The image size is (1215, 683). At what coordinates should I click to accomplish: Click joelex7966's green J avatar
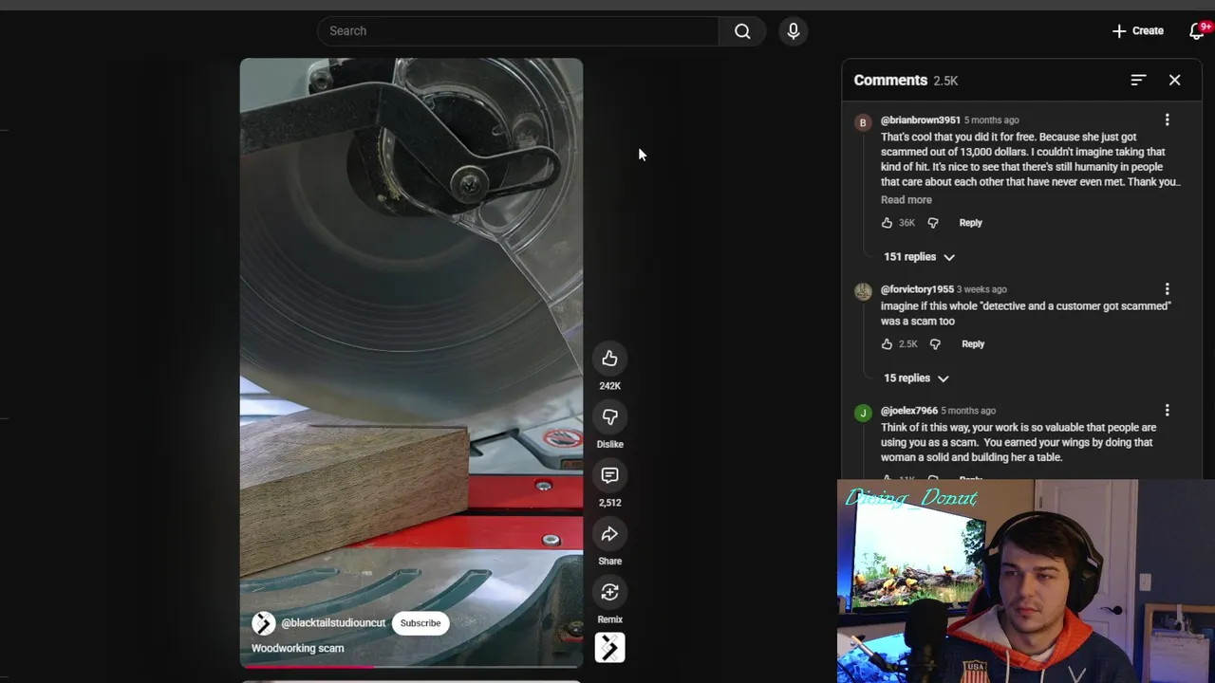tap(863, 413)
